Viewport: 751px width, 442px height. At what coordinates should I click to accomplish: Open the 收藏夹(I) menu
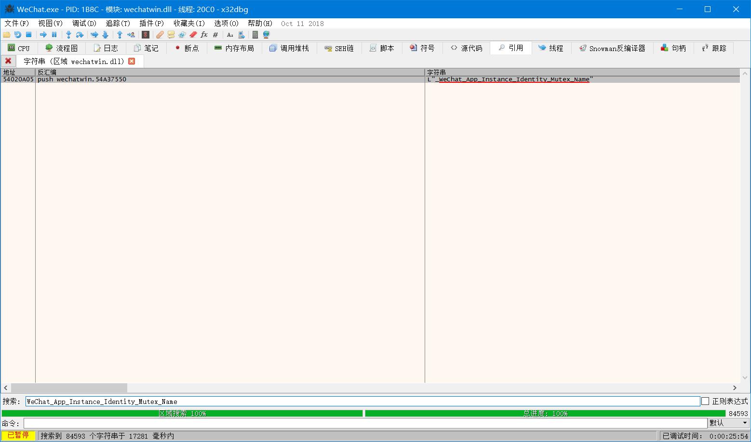tap(189, 23)
